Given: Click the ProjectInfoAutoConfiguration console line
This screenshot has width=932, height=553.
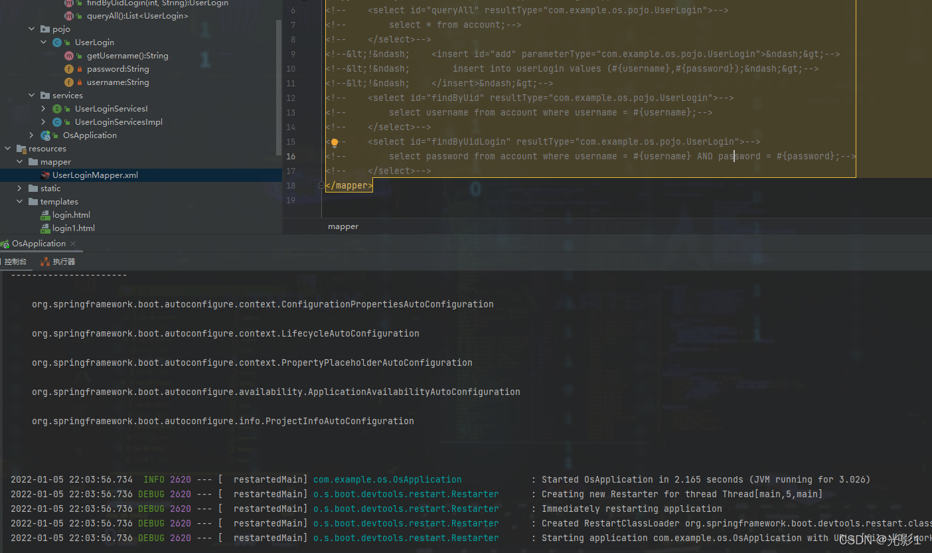Looking at the screenshot, I should tap(223, 421).
